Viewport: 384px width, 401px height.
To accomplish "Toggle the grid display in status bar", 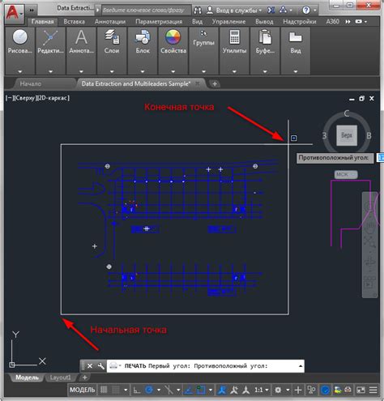I will 104,390.
